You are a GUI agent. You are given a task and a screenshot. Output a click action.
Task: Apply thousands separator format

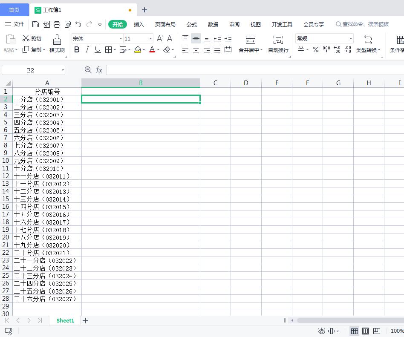tap(326, 49)
